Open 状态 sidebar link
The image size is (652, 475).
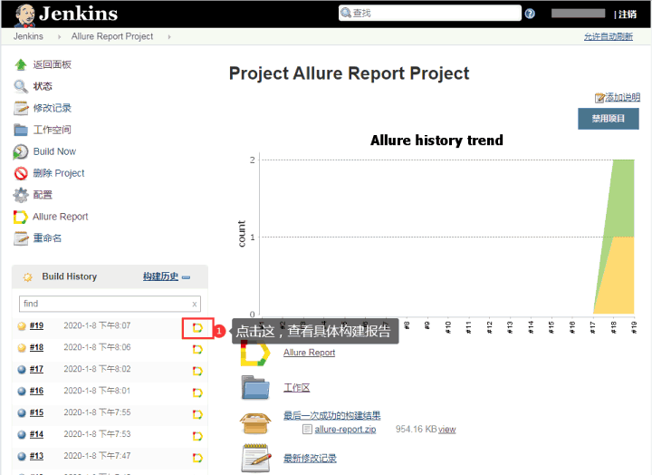43,86
